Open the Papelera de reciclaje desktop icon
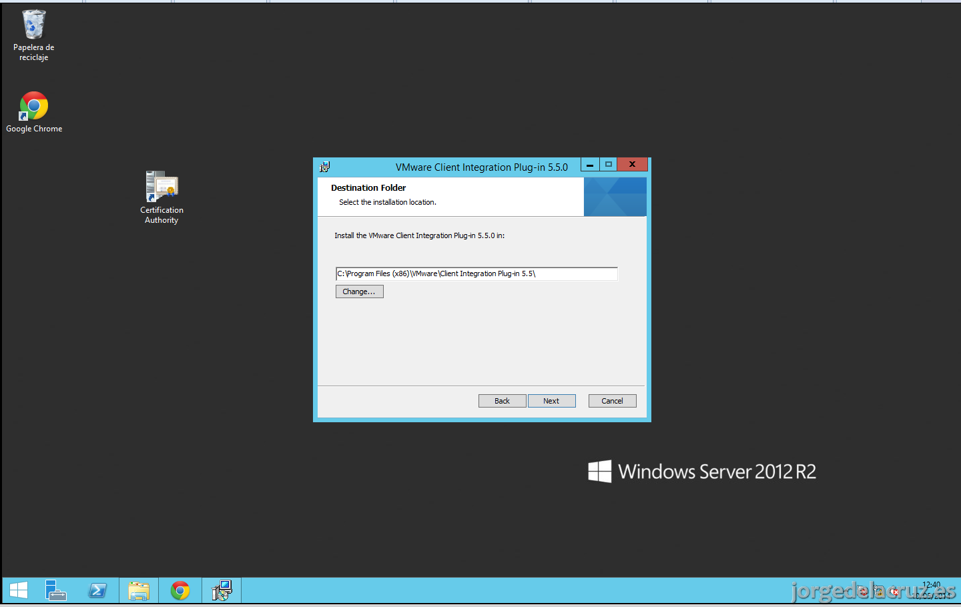Viewport: 961px width, 607px height. pyautogui.click(x=33, y=35)
